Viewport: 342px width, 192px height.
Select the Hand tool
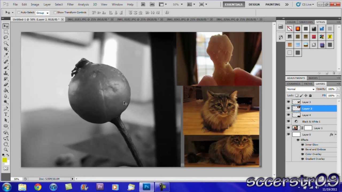6,144
